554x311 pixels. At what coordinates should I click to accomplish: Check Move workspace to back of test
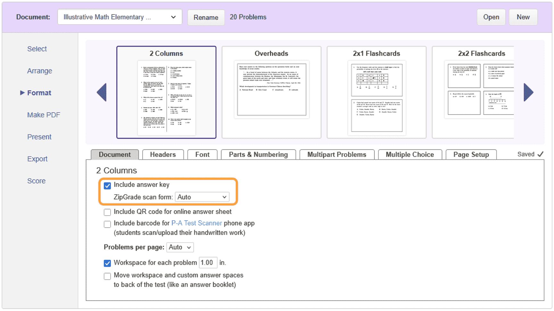click(x=107, y=276)
